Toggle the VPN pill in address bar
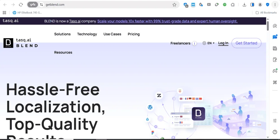Screen dimensions: 280x140 [32, 5]
